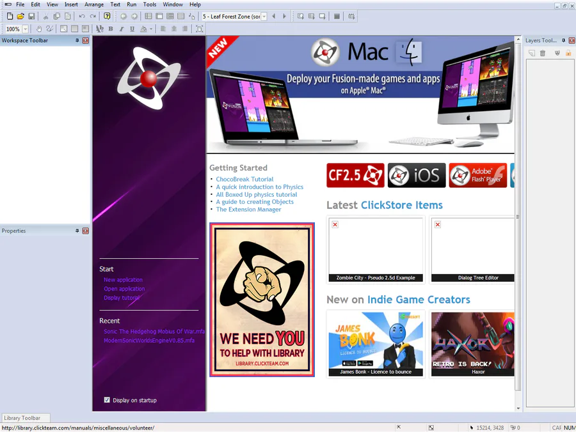Click the Run frame icon
576x432 pixels.
[x=322, y=16]
